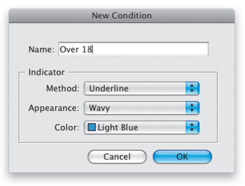Select the "Underline" text in Method menu
This screenshot has width=245, height=186.
coord(109,88)
